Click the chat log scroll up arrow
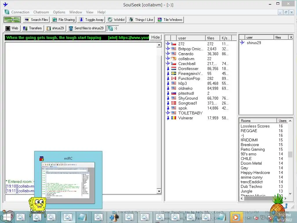The width and height of the screenshot is (297, 223). click(x=159, y=45)
